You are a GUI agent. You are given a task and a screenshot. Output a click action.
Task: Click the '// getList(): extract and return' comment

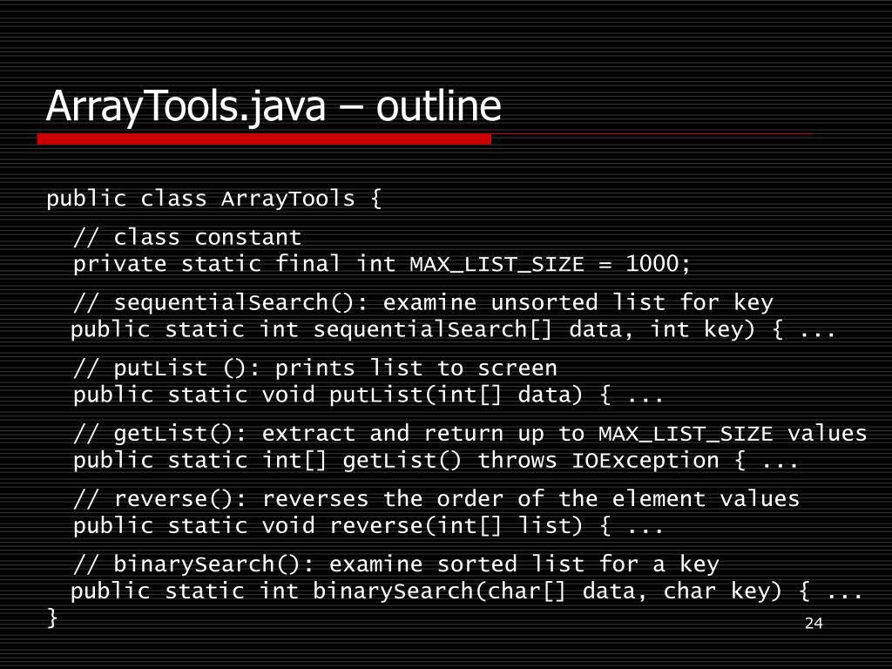click(x=470, y=434)
